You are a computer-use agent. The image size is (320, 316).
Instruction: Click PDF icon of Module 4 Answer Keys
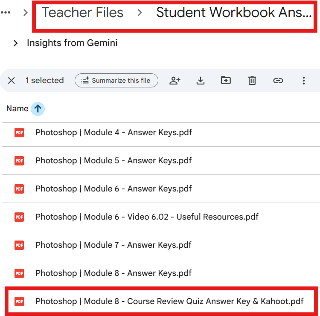point(19,133)
